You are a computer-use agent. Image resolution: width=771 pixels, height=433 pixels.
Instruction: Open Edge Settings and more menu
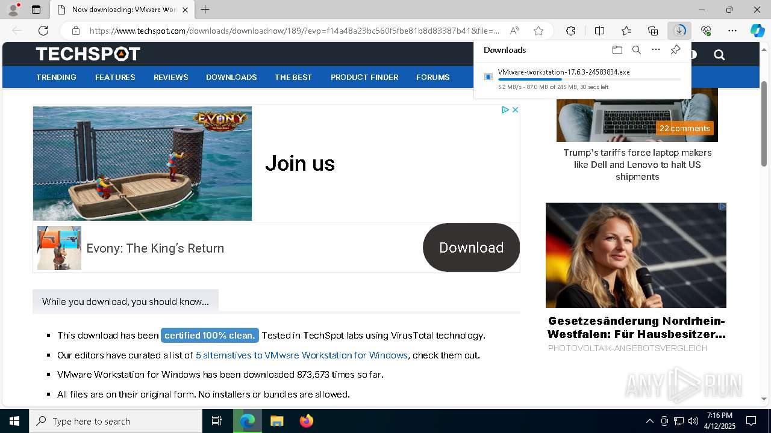tap(732, 31)
